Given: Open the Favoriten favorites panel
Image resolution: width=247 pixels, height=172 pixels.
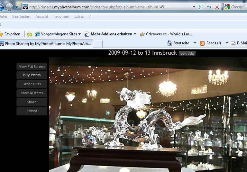Looking at the screenshot, I should pyautogui.click(x=10, y=34).
